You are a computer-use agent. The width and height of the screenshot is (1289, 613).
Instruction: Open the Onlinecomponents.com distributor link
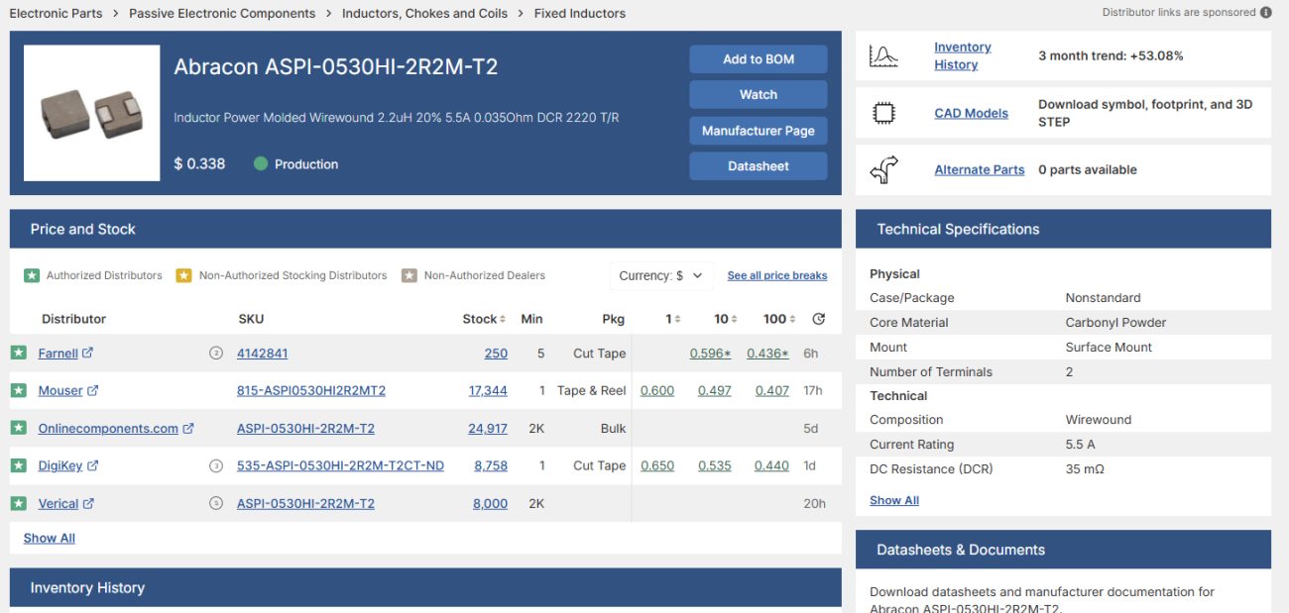point(108,428)
